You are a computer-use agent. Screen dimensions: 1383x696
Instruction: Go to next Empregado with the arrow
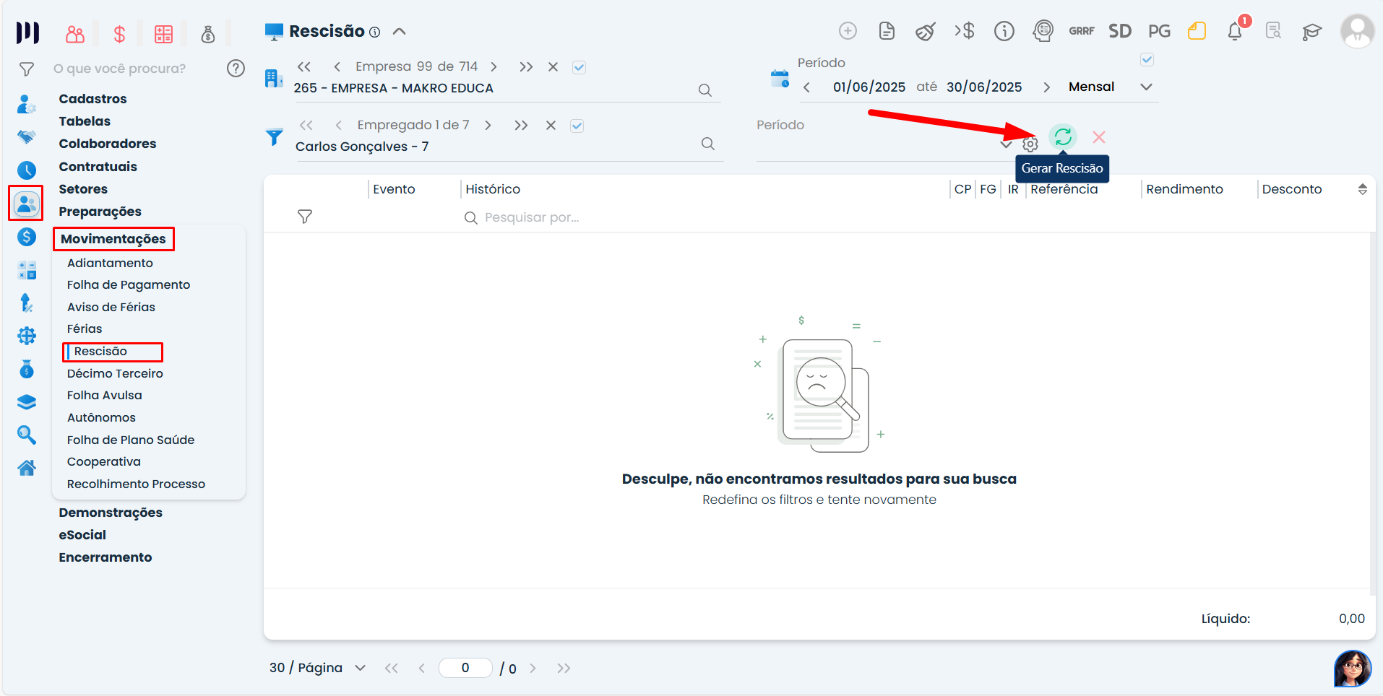point(488,126)
